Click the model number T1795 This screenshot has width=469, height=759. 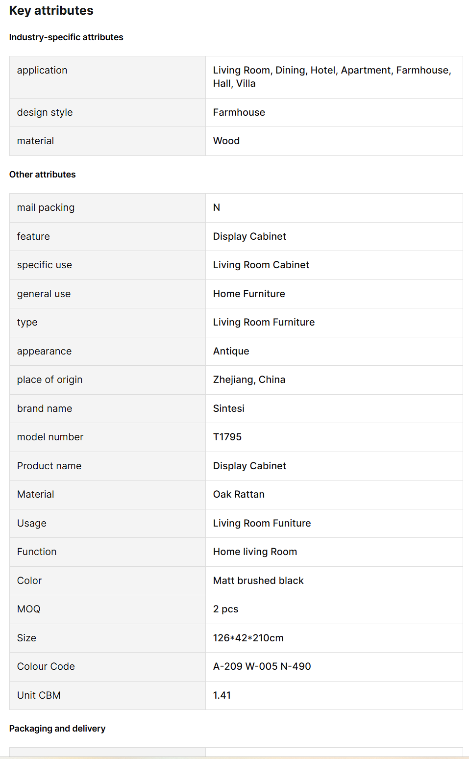point(227,437)
